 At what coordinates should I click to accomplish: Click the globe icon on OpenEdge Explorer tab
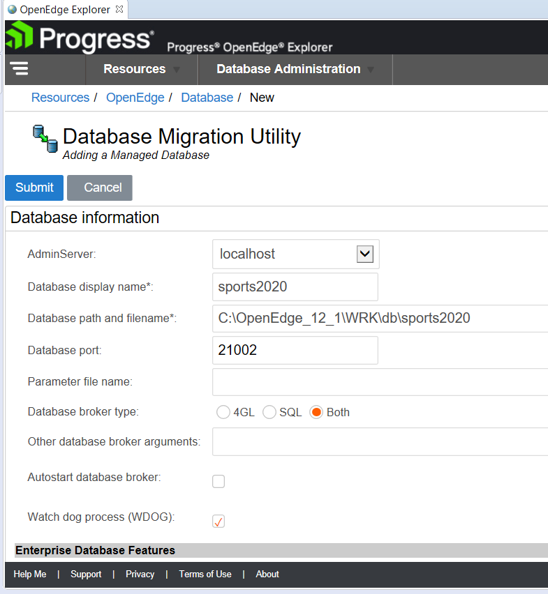click(x=12, y=9)
